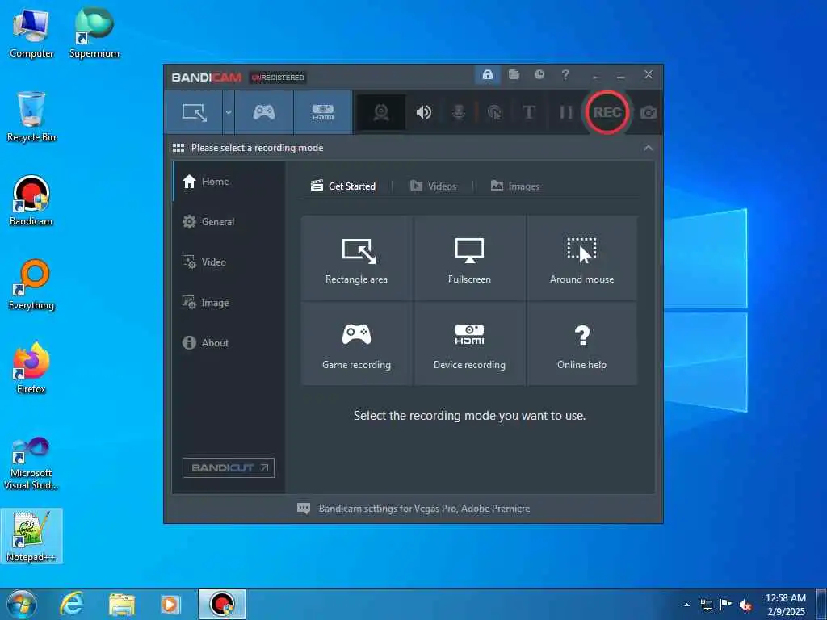Screen dimensions: 827x620
Task: Select the screen recording mode toolbar button
Action: (x=194, y=112)
